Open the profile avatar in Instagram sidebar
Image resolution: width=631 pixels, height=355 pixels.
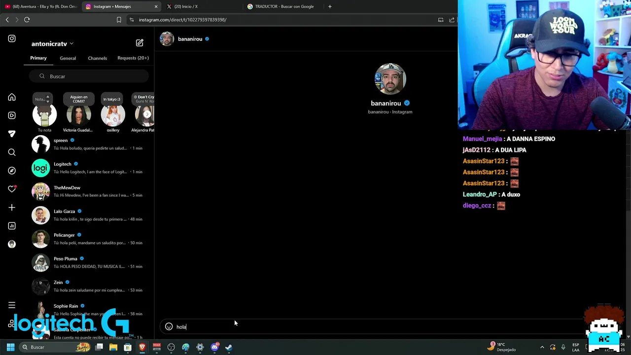point(12,244)
